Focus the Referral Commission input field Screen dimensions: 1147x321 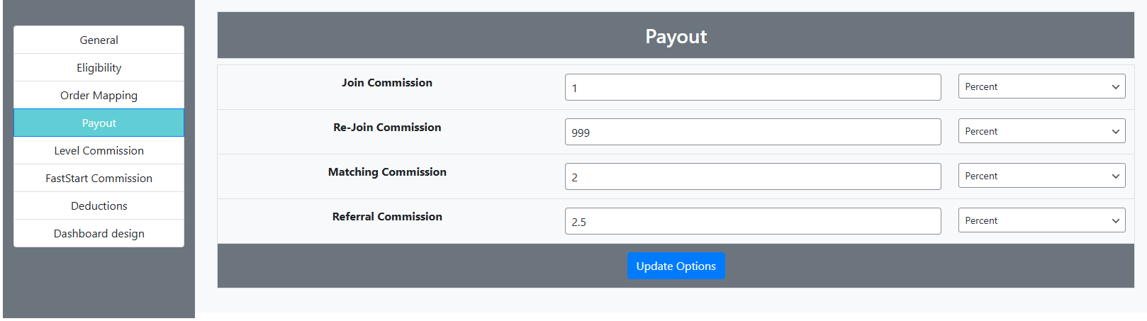coord(752,222)
